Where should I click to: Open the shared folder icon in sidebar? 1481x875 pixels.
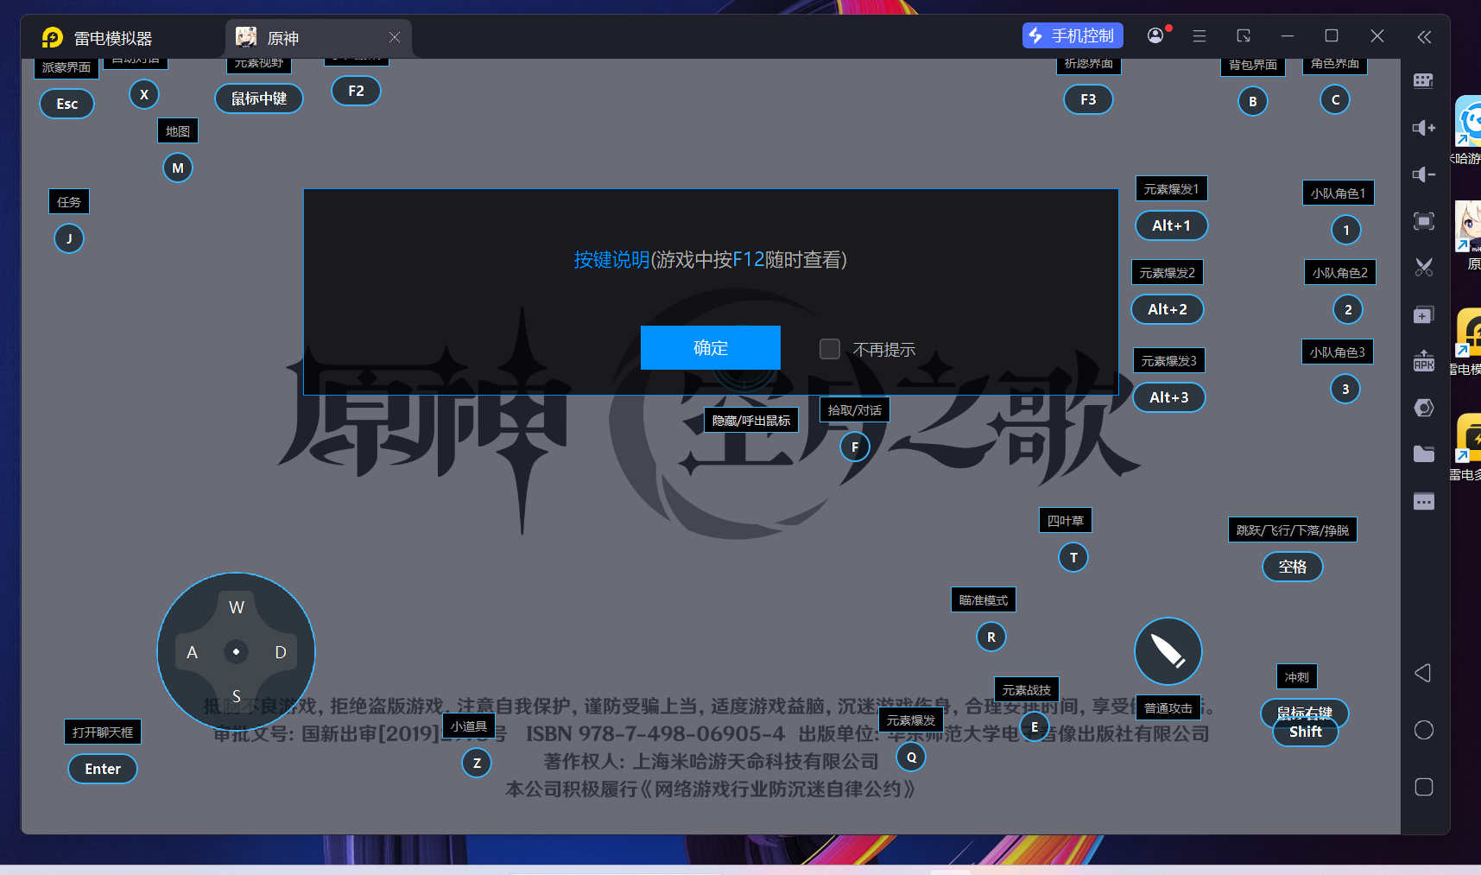(x=1423, y=454)
